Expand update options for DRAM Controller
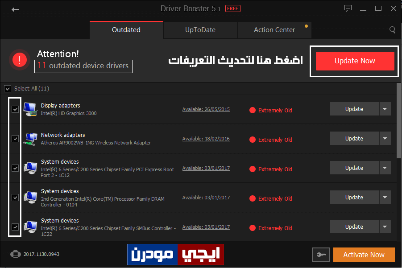 point(385,198)
